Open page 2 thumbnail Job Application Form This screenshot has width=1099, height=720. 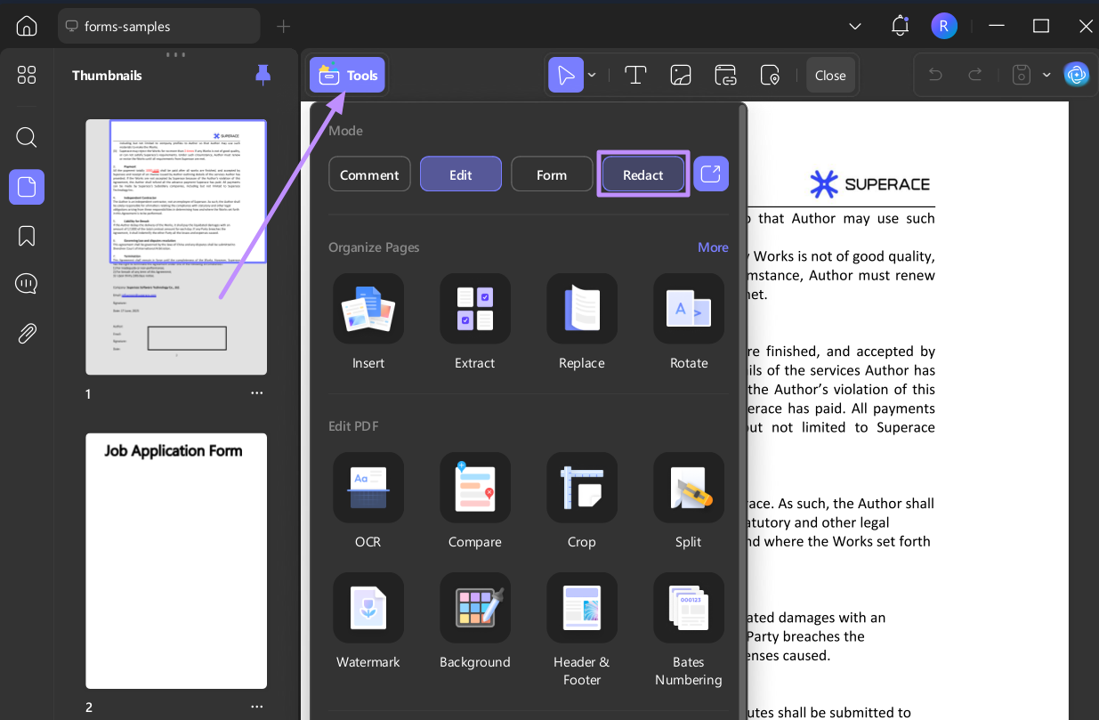175,561
